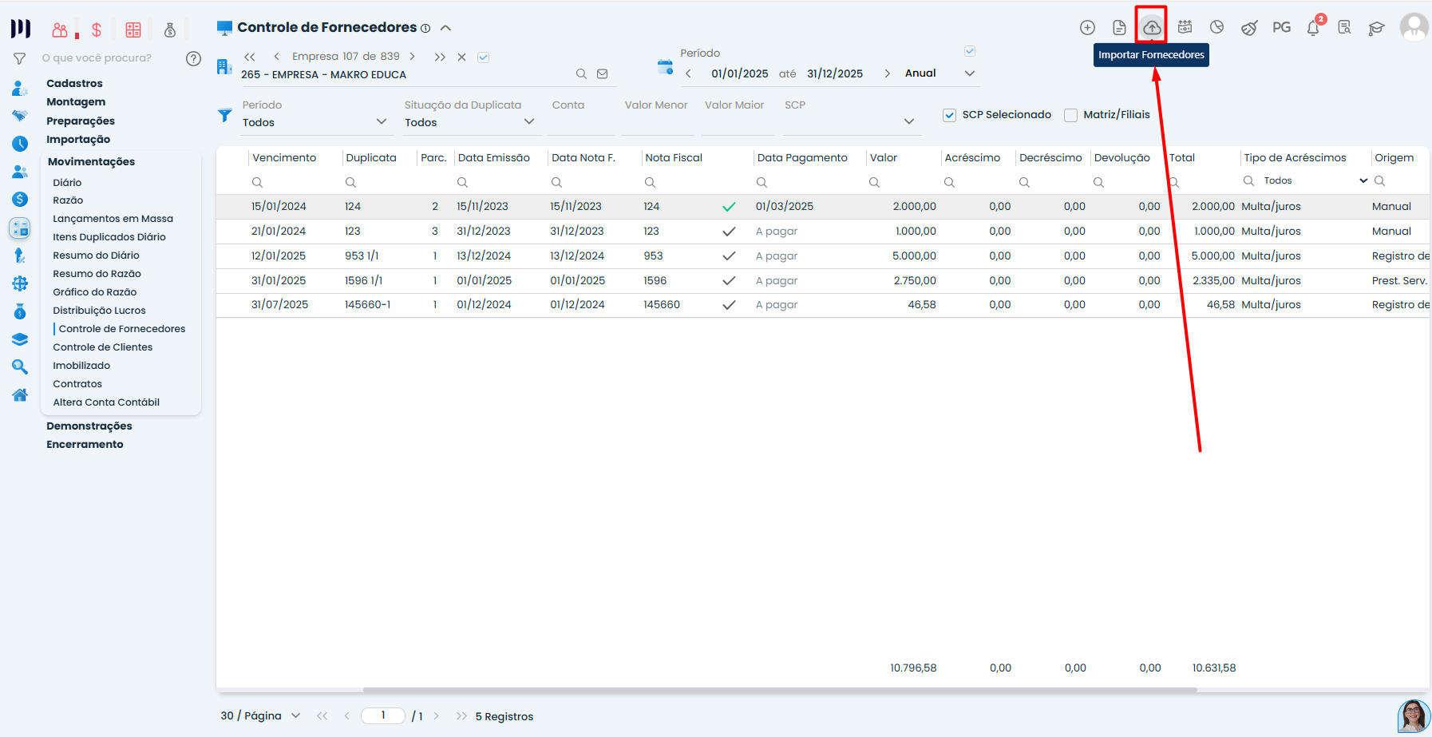Enable the Matriz/Filiais checkbox
The image size is (1432, 737).
click(x=1070, y=115)
